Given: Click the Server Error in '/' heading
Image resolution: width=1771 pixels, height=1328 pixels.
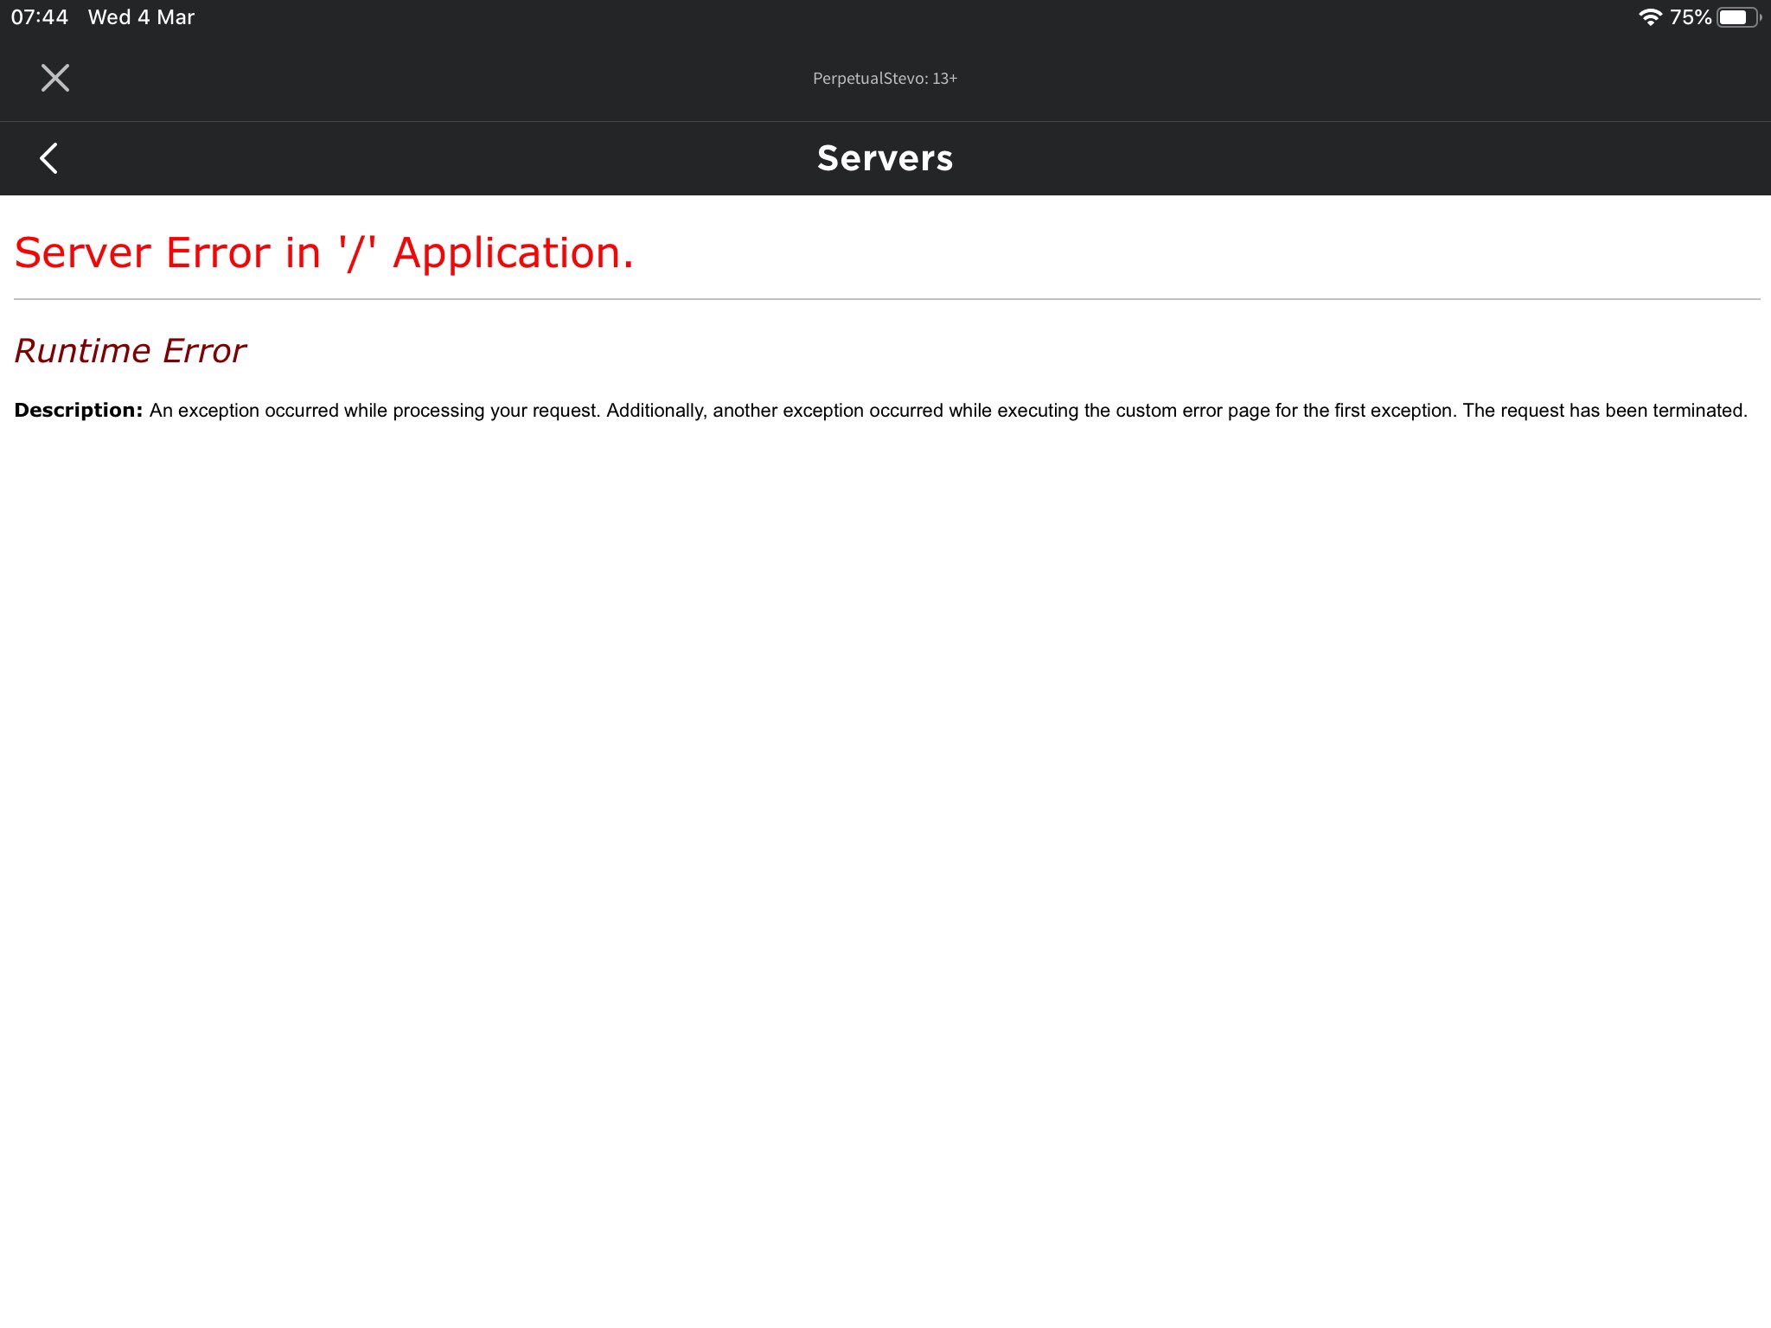Looking at the screenshot, I should tap(195, 253).
